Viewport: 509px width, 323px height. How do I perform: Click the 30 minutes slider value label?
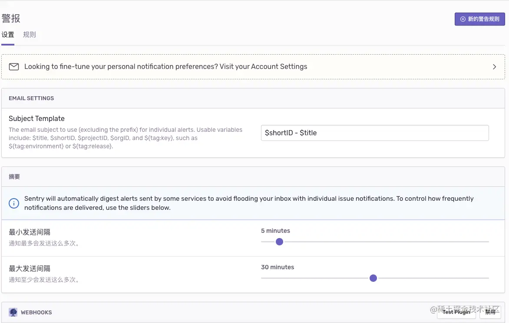278,267
